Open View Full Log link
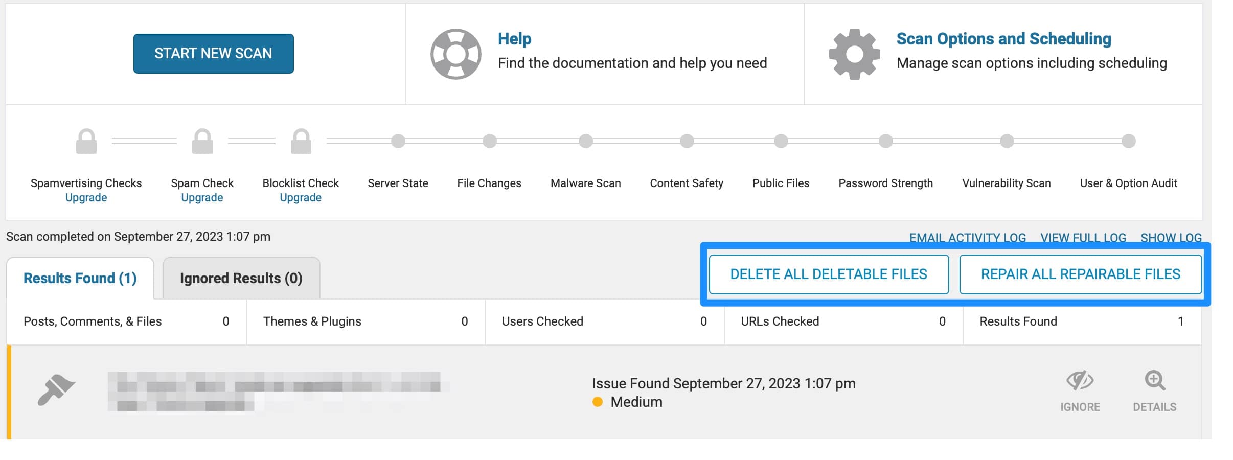 pos(1083,238)
